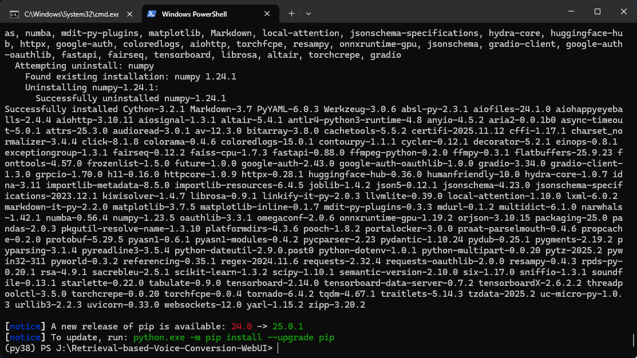This screenshot has height=358, width=637.
Task: Close the terminal window
Action: tap(624, 11)
